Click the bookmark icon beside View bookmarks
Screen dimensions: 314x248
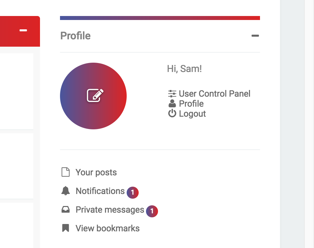65,228
